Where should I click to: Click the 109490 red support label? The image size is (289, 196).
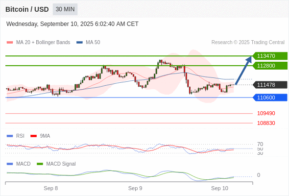266,113
